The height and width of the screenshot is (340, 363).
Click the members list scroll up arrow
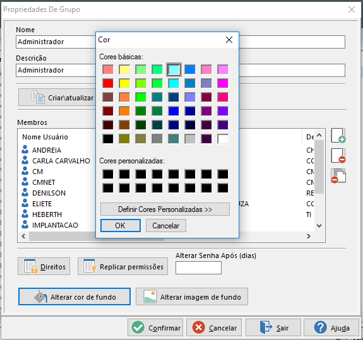(x=319, y=135)
